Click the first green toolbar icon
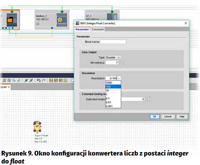The width and height of the screenshot is (200, 165). (x=26, y=80)
